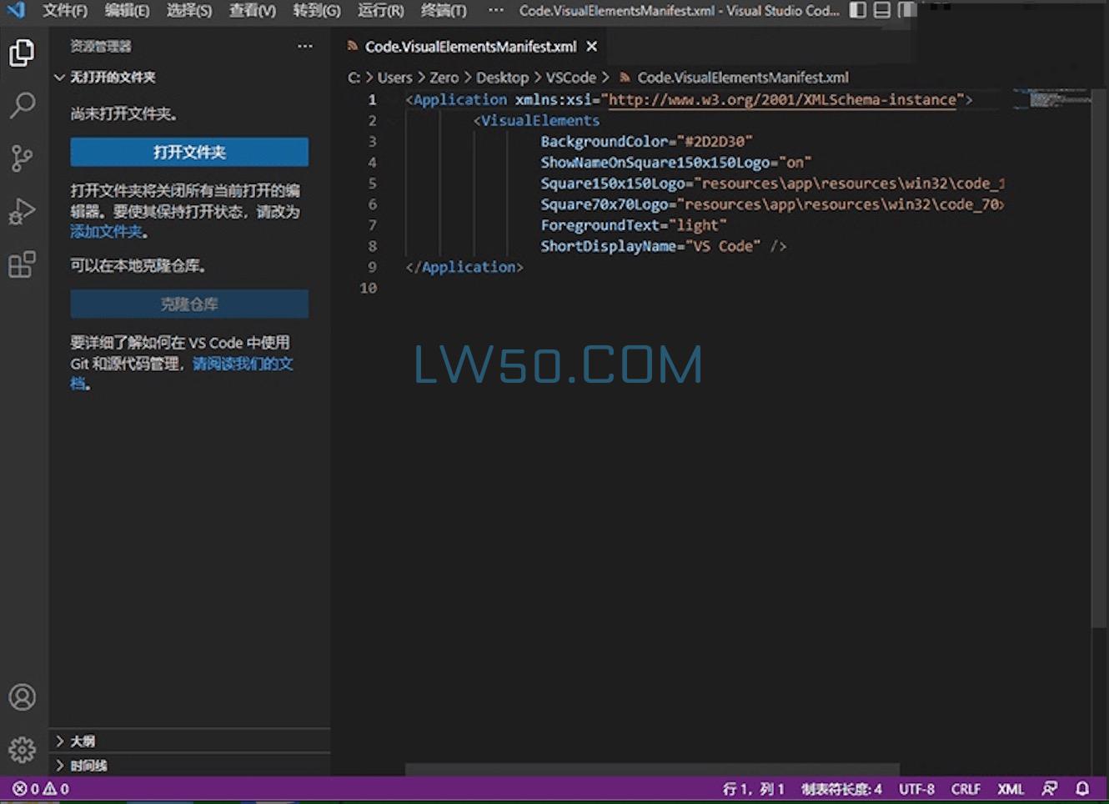Click the editor minimap
This screenshot has height=804, width=1109.
(x=1051, y=99)
